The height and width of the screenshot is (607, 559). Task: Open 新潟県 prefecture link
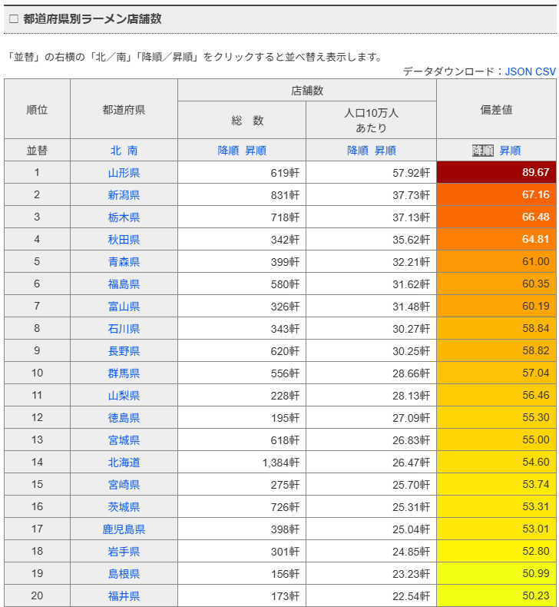click(124, 194)
